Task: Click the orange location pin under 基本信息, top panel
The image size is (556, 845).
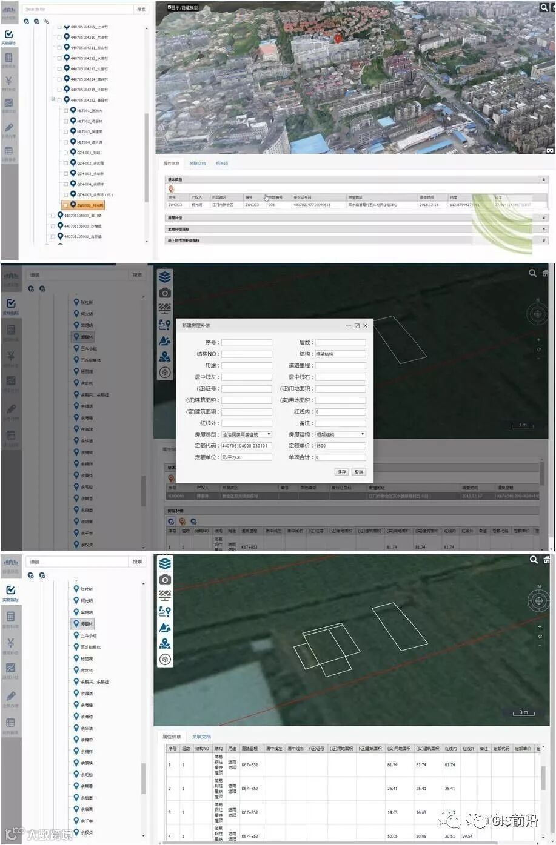Action: [x=171, y=190]
